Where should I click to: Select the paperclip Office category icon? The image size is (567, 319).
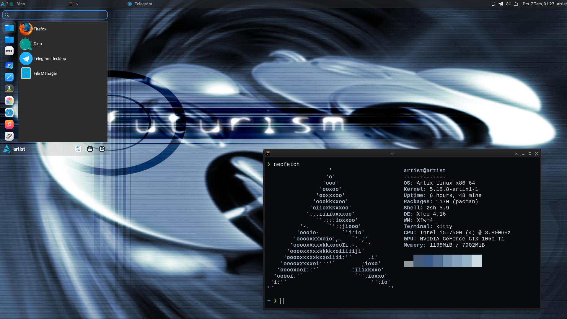click(x=9, y=136)
